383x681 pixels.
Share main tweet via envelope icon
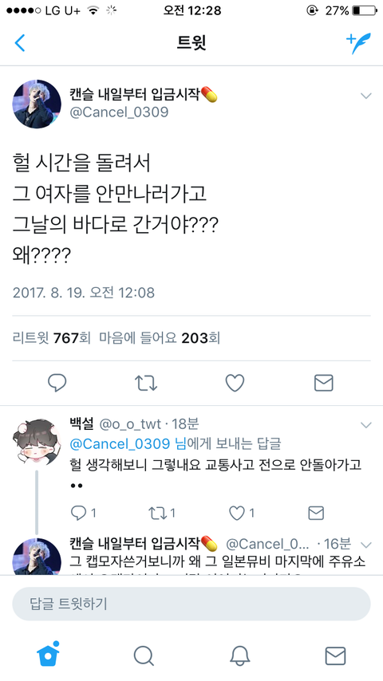pos(324,383)
